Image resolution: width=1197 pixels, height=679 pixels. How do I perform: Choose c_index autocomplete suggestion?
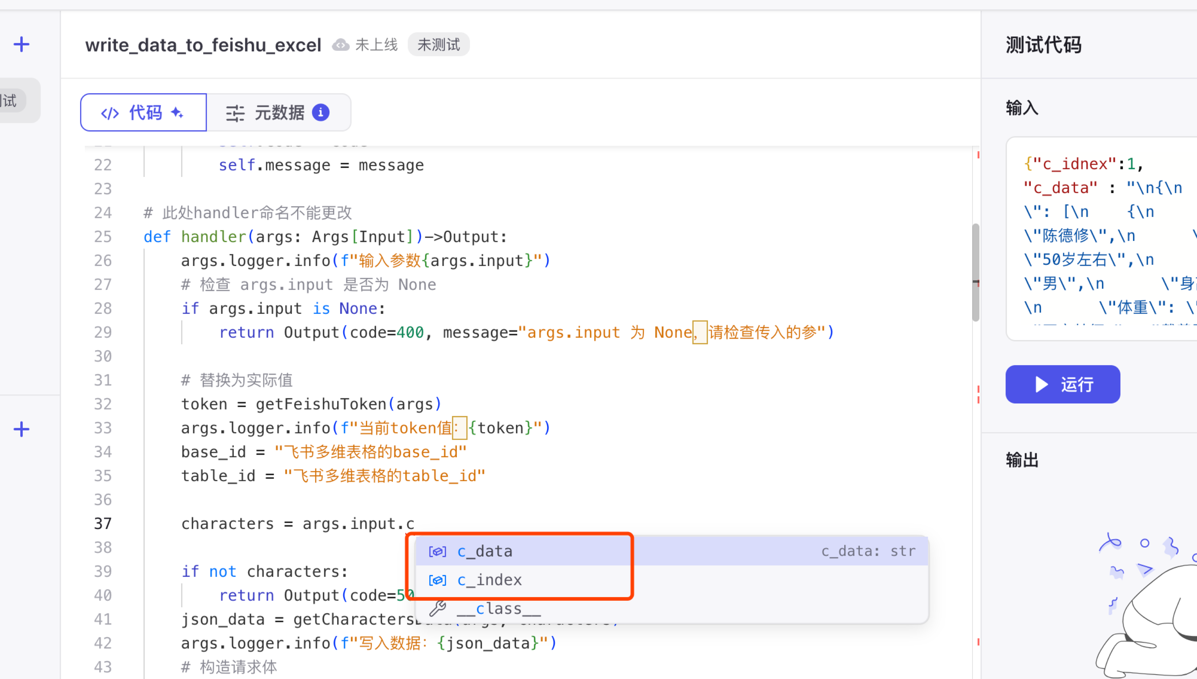click(490, 580)
